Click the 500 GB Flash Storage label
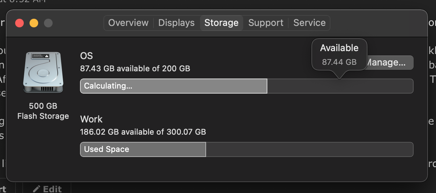Screen dimensions: 436x193 coord(43,111)
